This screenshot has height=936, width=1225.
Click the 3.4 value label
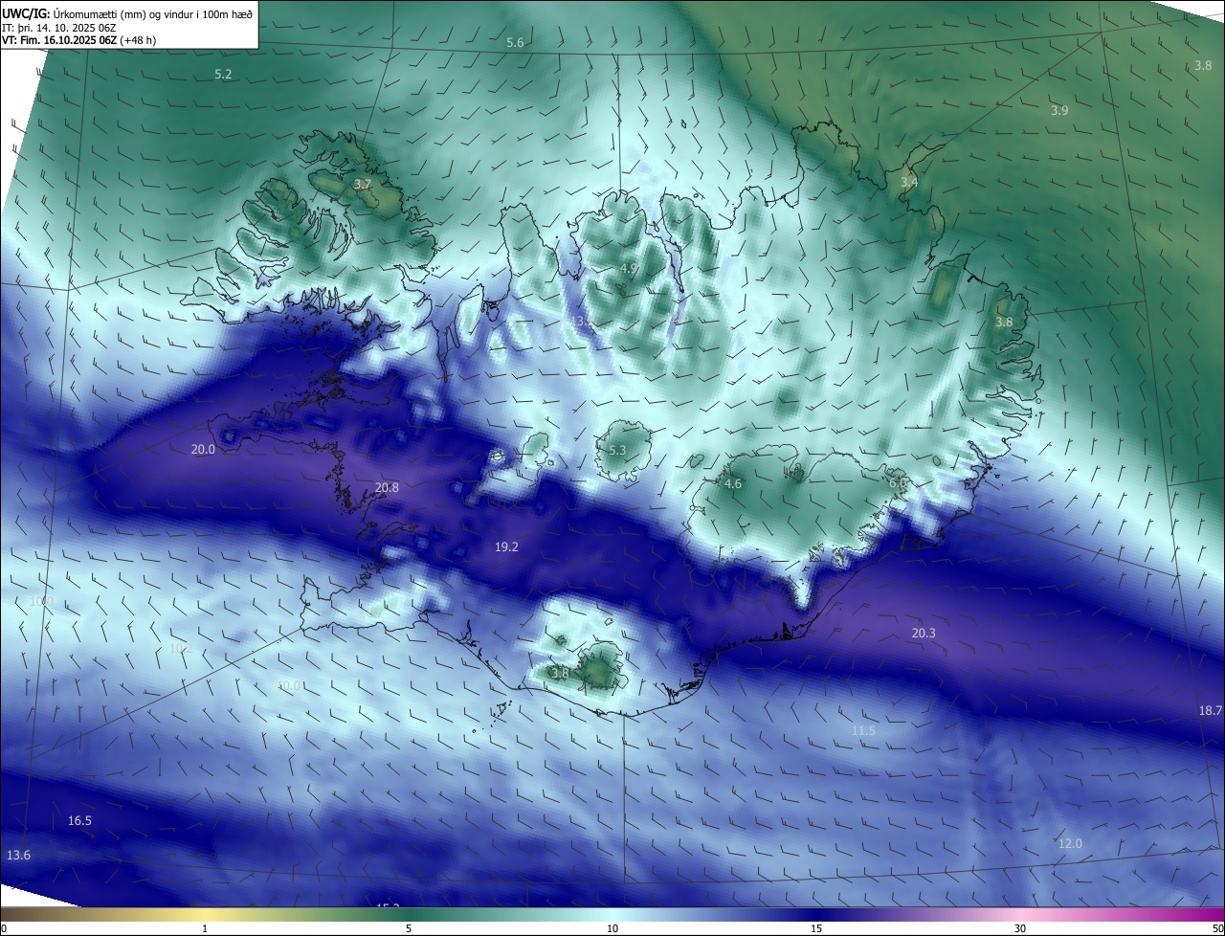point(909,182)
